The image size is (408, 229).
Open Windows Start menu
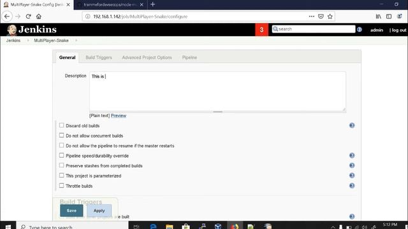[x=8, y=226]
